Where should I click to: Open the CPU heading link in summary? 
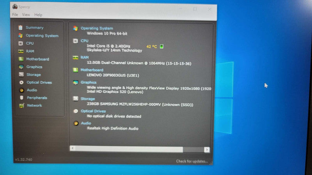click(x=85, y=41)
